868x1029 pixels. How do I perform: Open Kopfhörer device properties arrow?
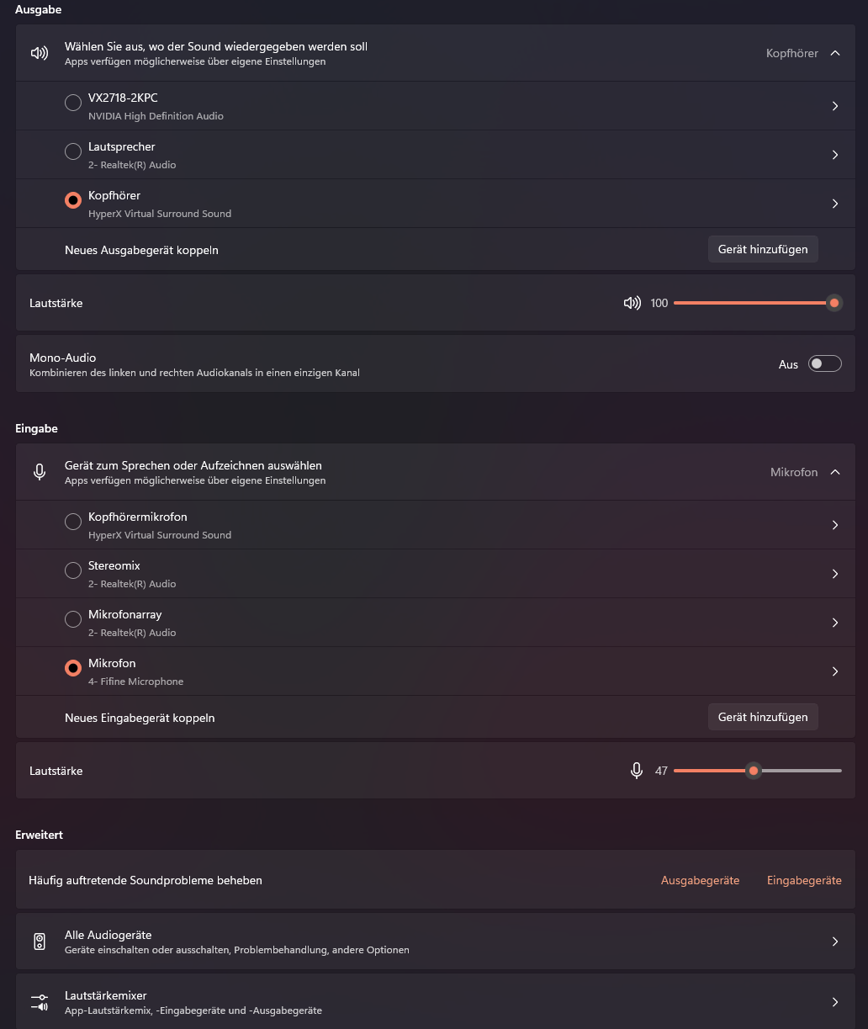click(835, 204)
